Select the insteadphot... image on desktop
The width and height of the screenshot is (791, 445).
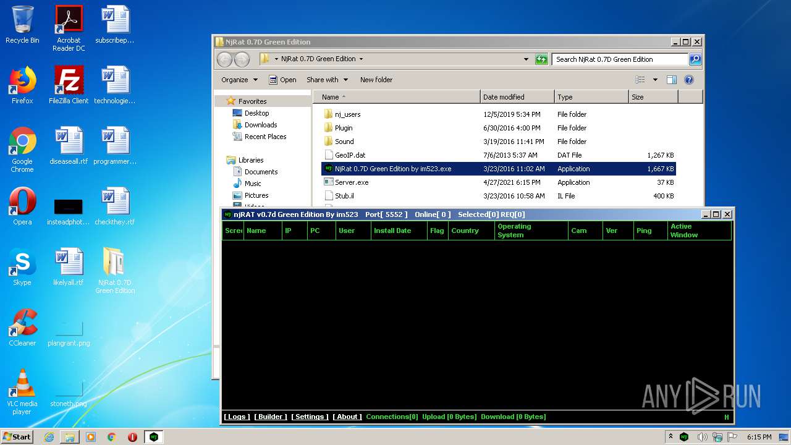69,210
